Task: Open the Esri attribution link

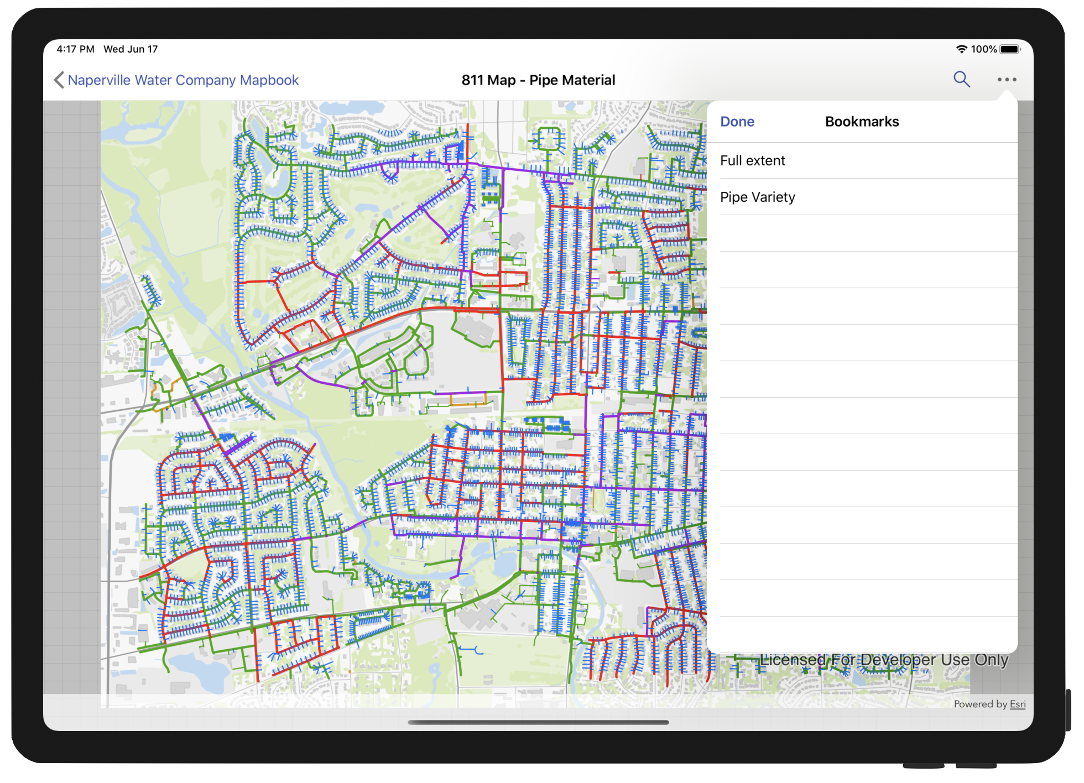Action: 1018,704
